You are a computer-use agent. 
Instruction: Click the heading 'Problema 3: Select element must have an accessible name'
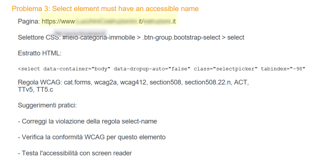pyautogui.click(x=105, y=9)
